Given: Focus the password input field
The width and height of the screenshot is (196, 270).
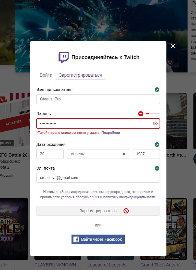Looking at the screenshot, I should [98, 123].
